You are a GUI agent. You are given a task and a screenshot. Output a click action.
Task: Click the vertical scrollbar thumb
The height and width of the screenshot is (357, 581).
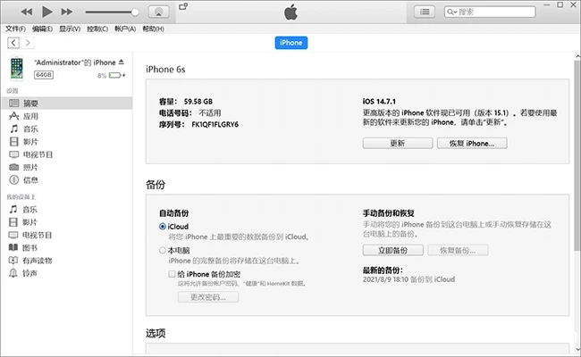pos(577,155)
